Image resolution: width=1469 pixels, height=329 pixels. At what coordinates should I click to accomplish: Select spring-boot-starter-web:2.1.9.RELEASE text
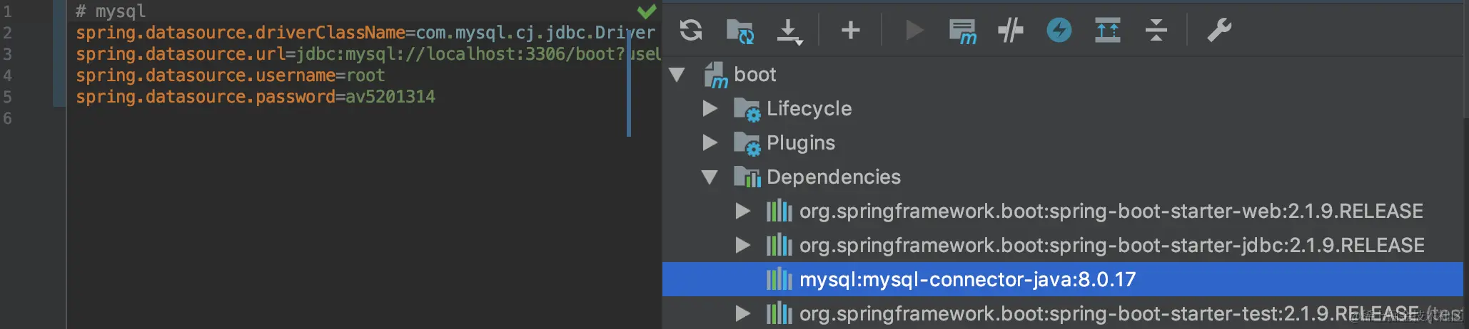pos(1111,211)
